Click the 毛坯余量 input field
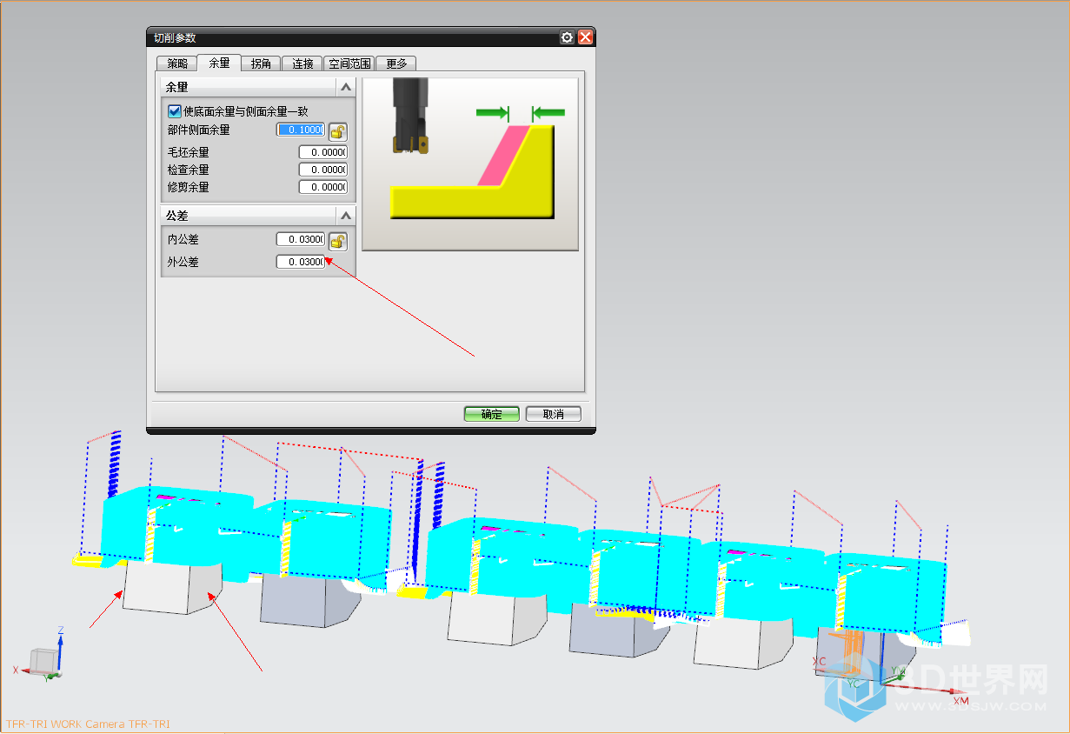Viewport: 1070px width, 734px height. pos(322,152)
